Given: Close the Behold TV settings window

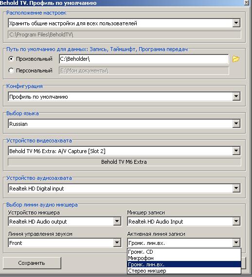Looking at the screenshot, I should pos(247,2).
